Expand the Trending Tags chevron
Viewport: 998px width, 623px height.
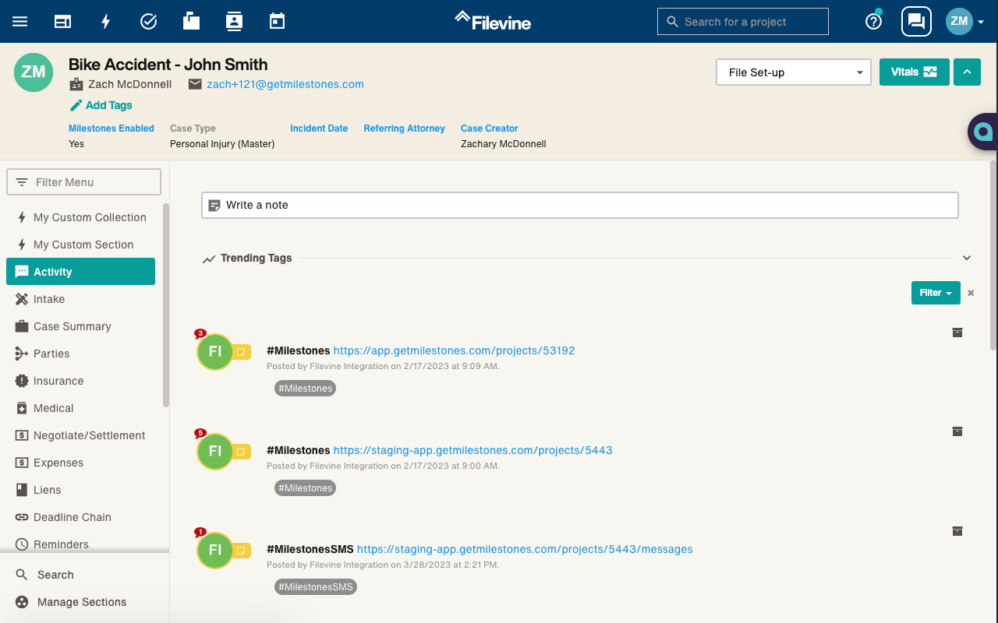[967, 258]
